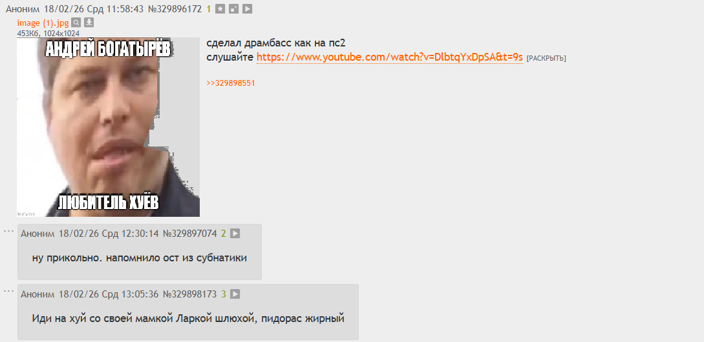The image size is (704, 342).
Task: Open the three-dots menu beside post 329897074
Action: point(9,231)
